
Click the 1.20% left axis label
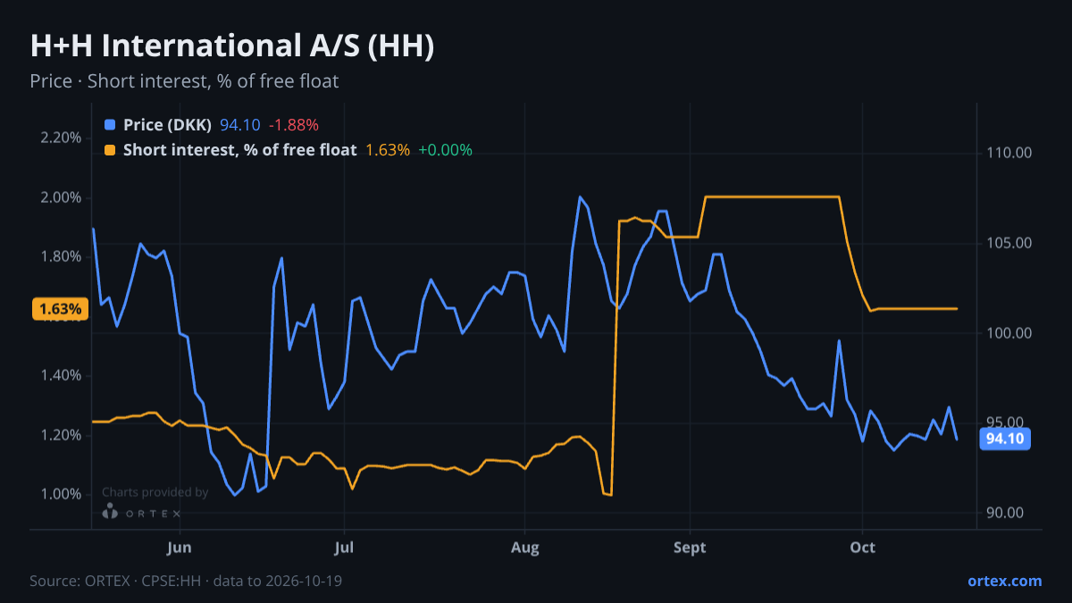[61, 435]
